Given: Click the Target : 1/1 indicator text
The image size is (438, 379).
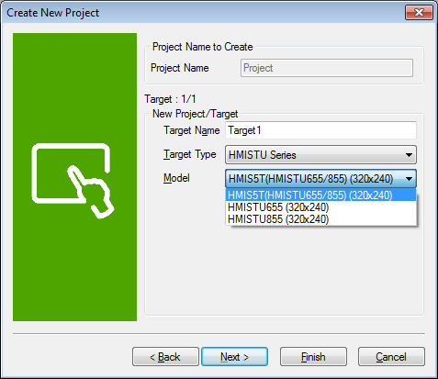Looking at the screenshot, I should pos(170,99).
